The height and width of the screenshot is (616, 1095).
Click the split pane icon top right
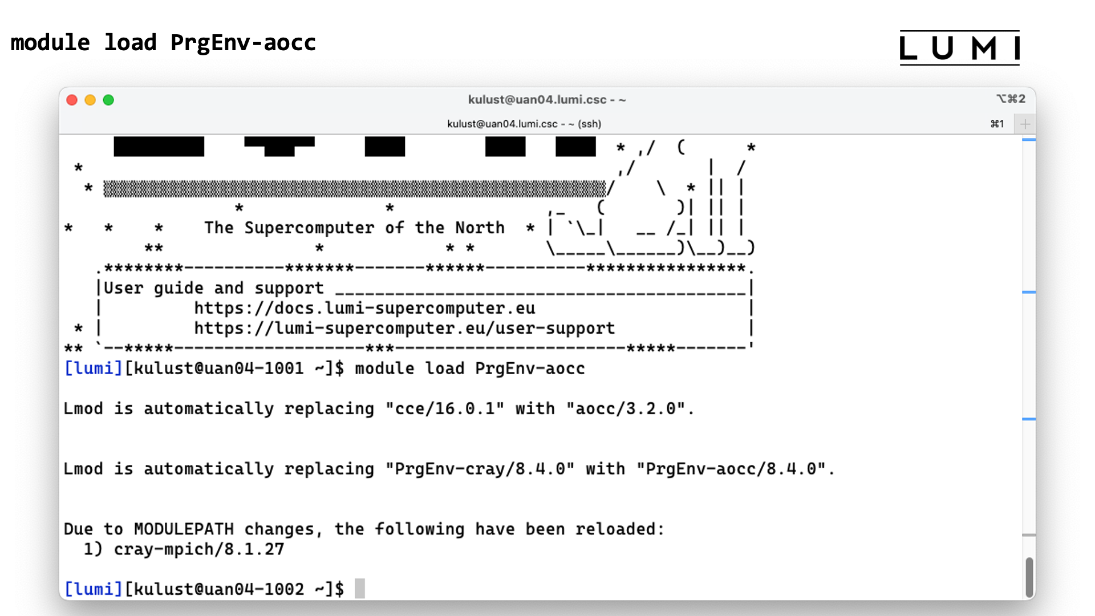pyautogui.click(x=1025, y=124)
